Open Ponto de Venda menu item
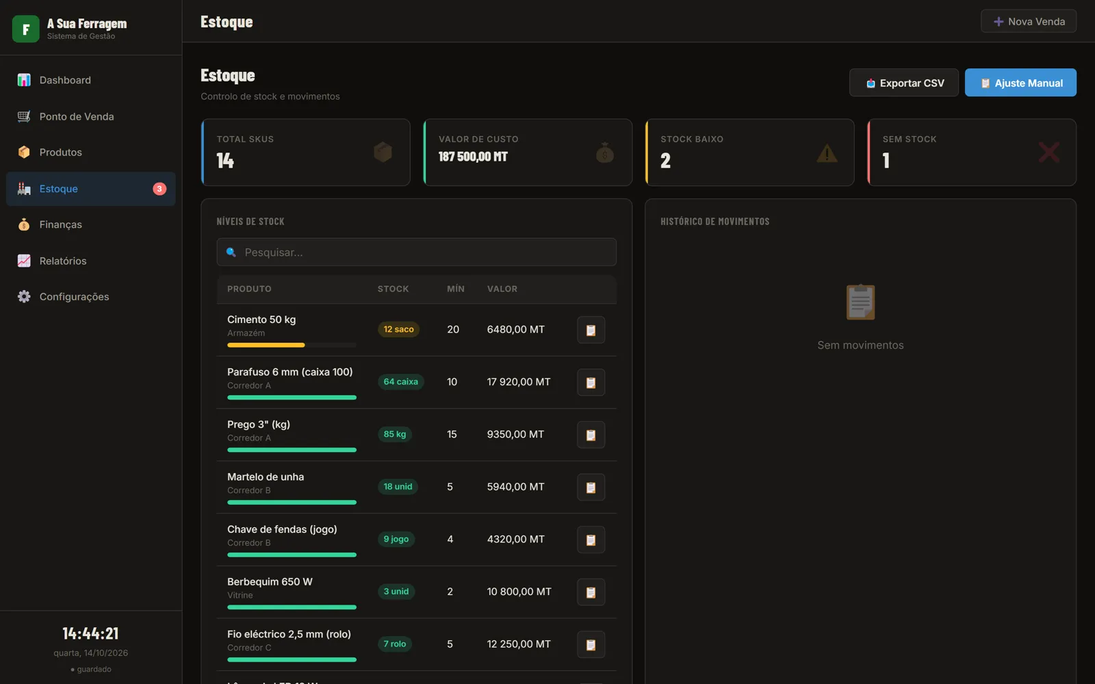This screenshot has height=684, width=1095. pos(91,116)
